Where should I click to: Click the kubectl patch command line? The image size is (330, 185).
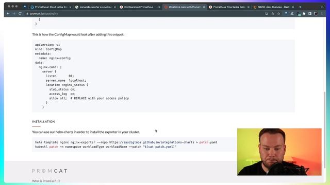(x=106, y=147)
